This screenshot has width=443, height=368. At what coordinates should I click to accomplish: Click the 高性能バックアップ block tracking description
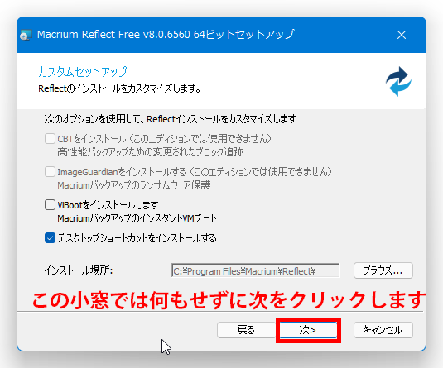(x=151, y=152)
